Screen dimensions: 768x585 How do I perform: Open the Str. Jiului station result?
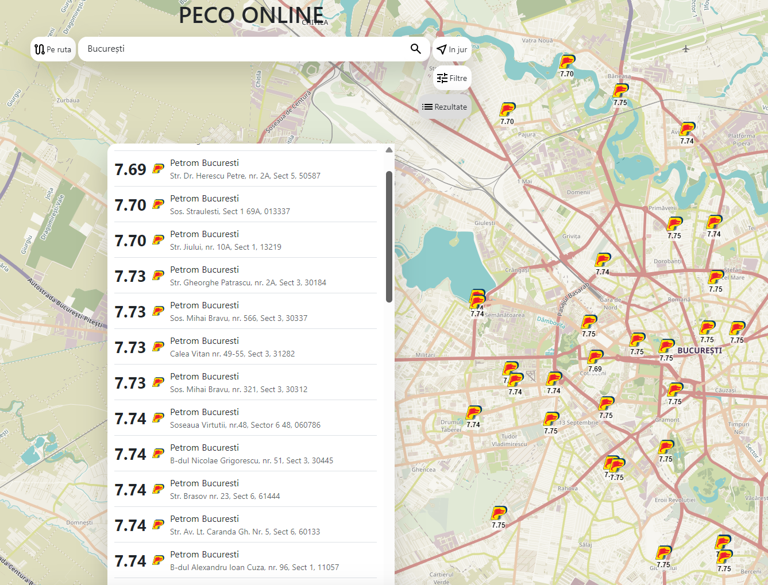[245, 240]
